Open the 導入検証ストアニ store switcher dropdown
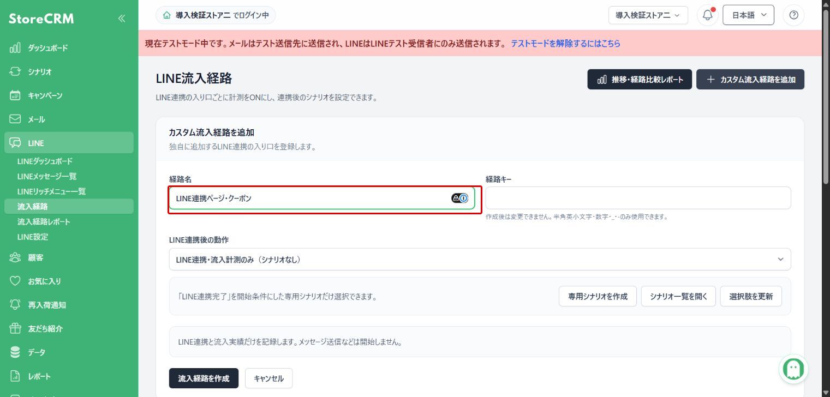This screenshot has width=830, height=397. [x=648, y=15]
